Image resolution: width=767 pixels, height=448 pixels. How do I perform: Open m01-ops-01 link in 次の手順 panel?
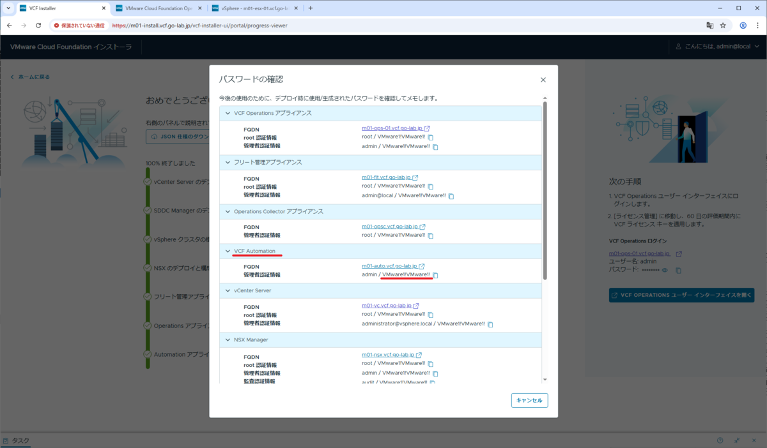[x=640, y=253]
